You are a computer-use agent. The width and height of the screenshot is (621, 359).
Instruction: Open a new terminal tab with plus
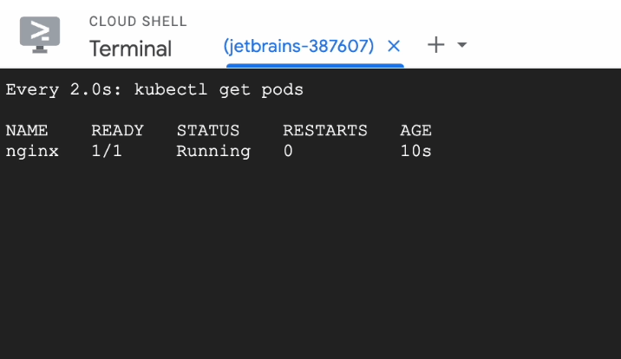coord(436,45)
